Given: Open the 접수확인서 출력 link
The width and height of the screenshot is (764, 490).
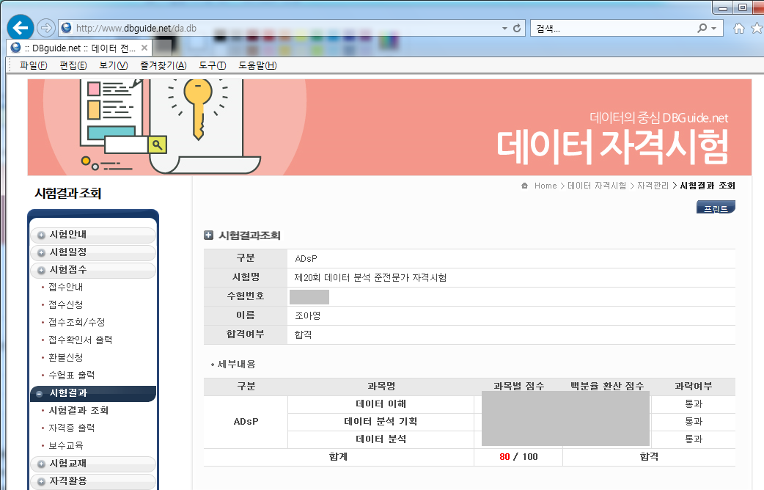Looking at the screenshot, I should point(81,340).
